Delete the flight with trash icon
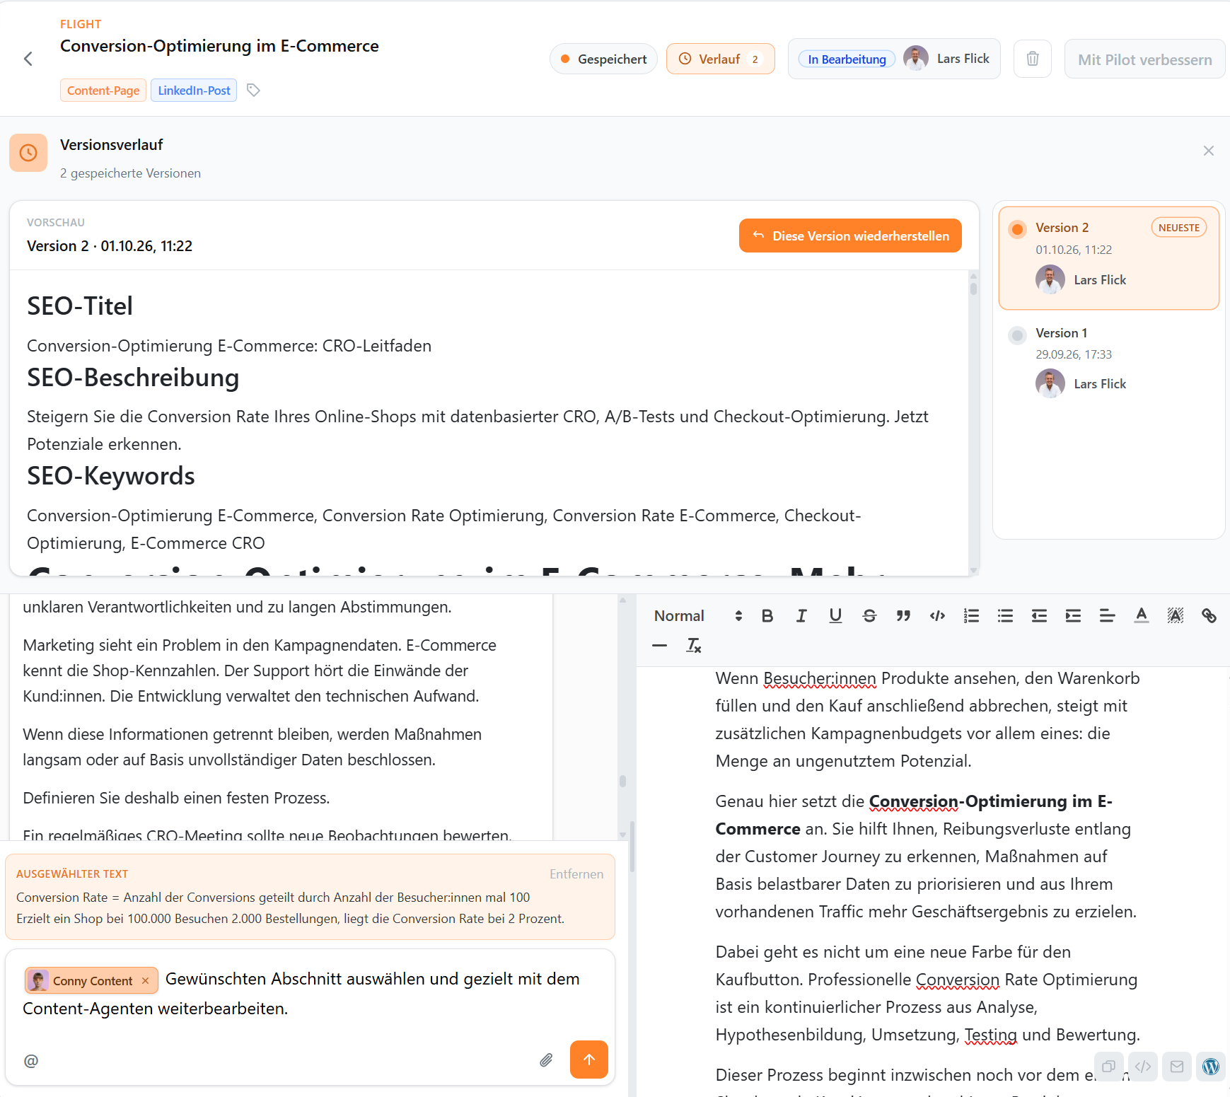 pos(1033,59)
